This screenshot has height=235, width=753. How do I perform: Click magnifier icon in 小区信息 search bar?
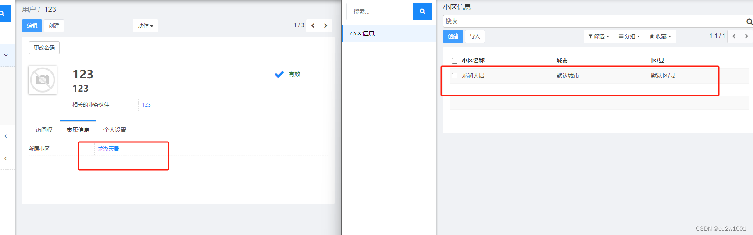[749, 21]
